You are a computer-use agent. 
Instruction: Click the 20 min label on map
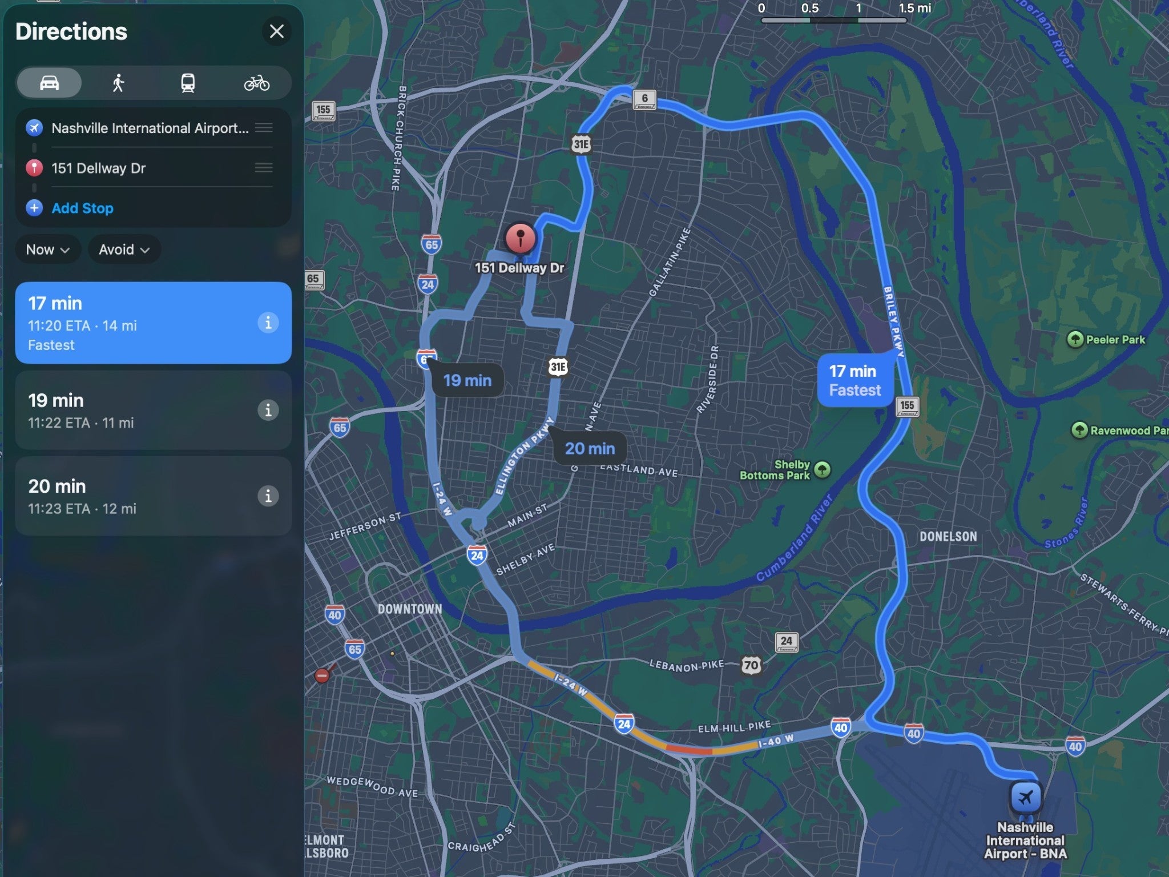click(590, 449)
